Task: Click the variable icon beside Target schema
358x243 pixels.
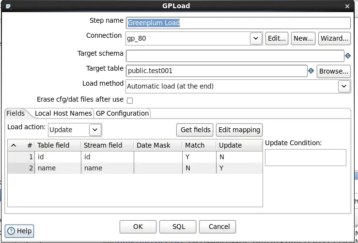Action: (347, 56)
